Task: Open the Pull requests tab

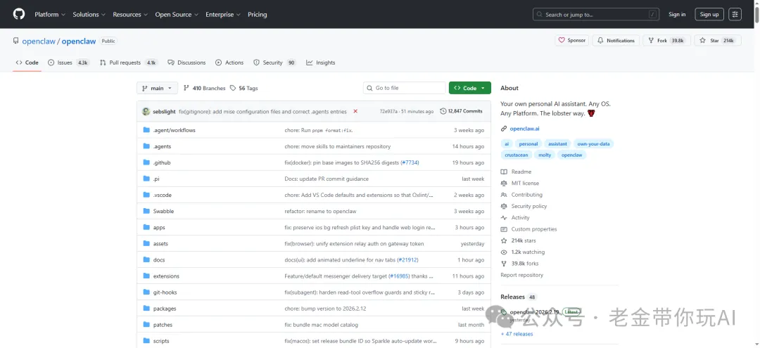Action: (129, 63)
